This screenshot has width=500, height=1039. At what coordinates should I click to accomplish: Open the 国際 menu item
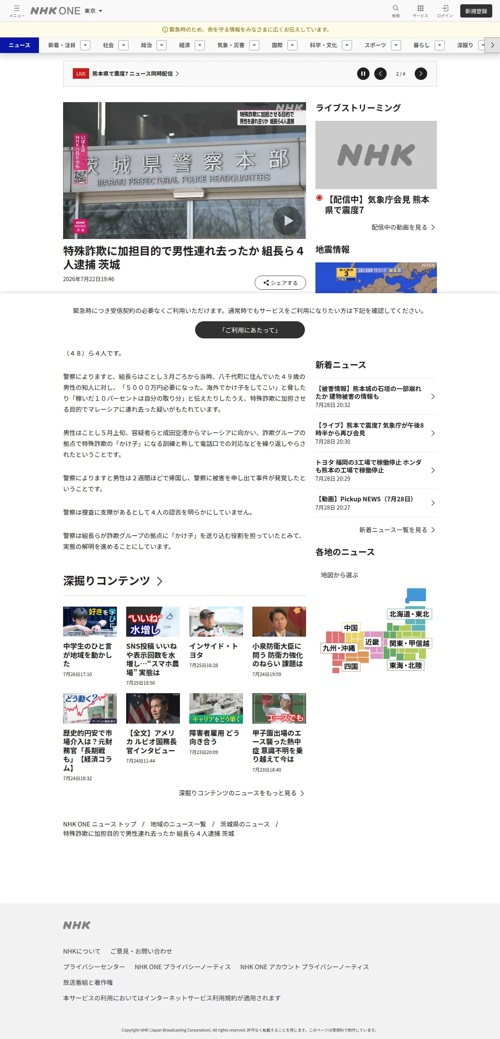(277, 45)
